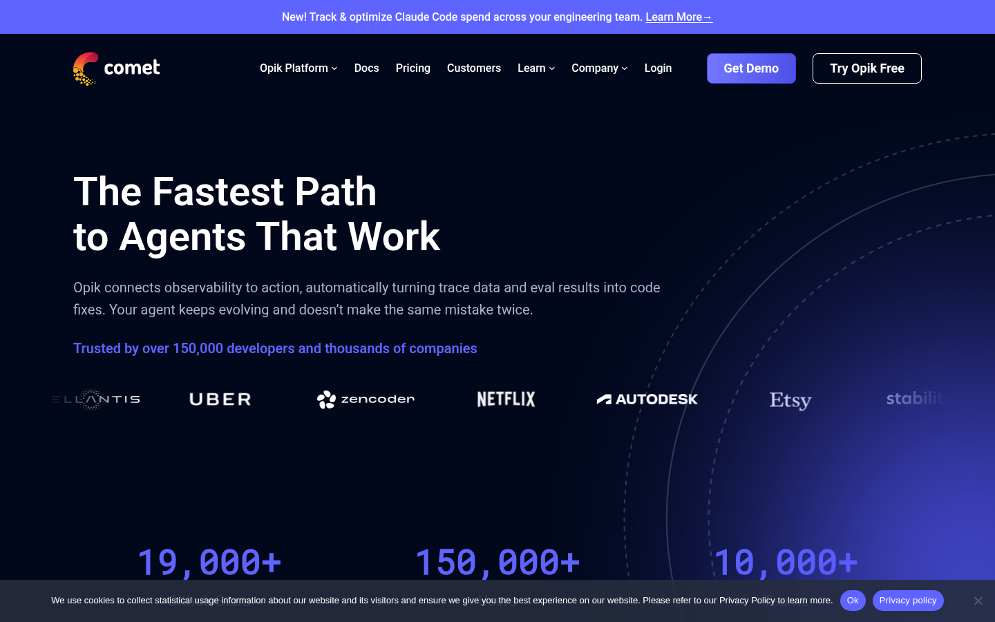Click the Autodesk logo
995x622 pixels.
(x=647, y=399)
